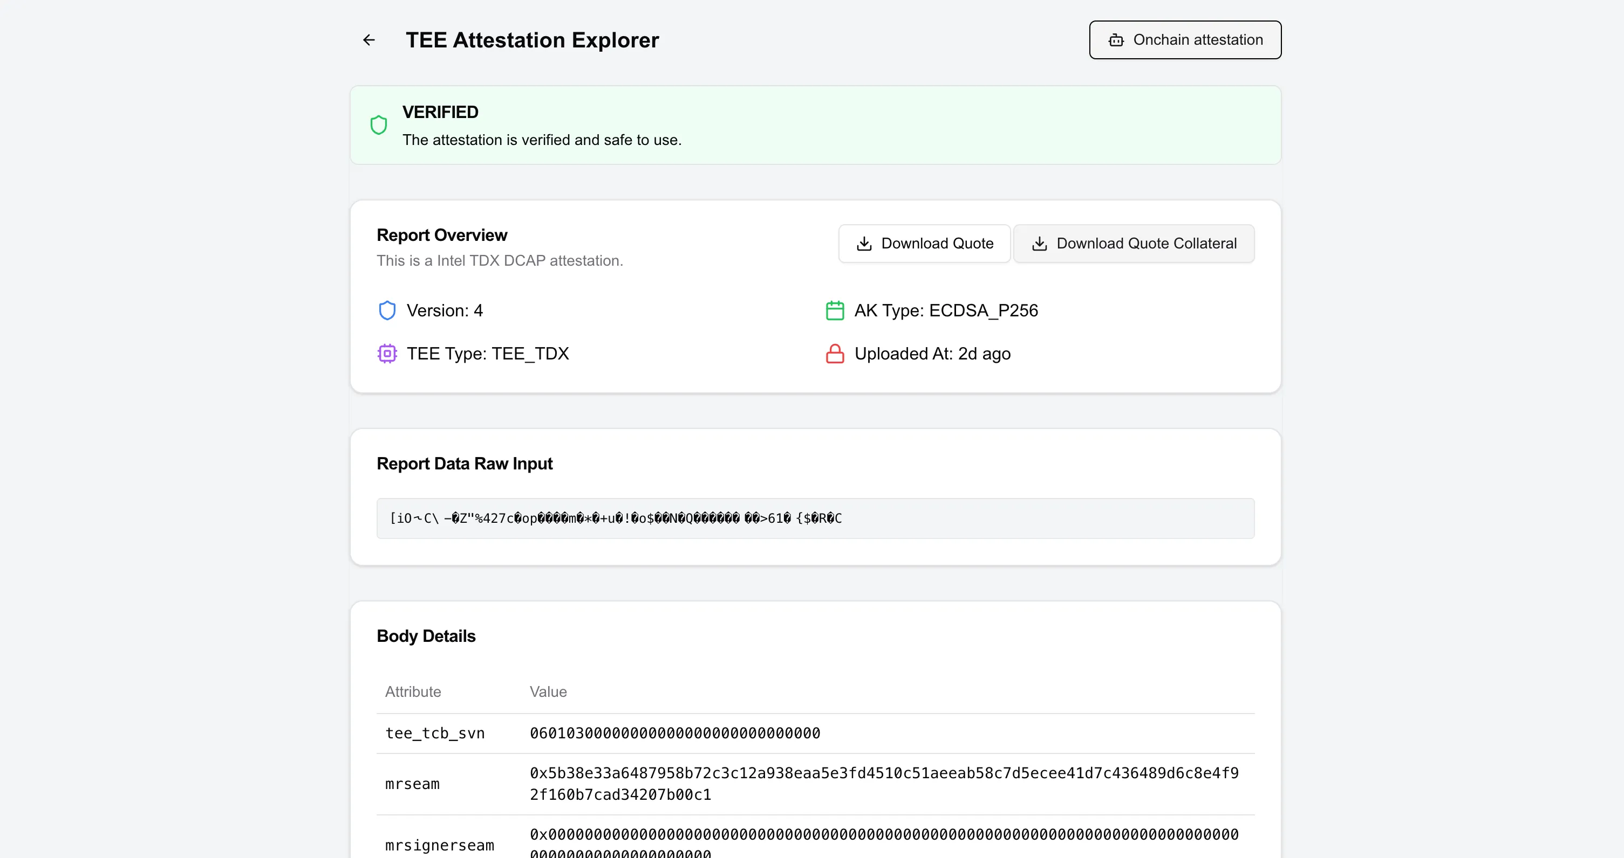Click the green calendar icon beside AK Type

click(x=835, y=310)
